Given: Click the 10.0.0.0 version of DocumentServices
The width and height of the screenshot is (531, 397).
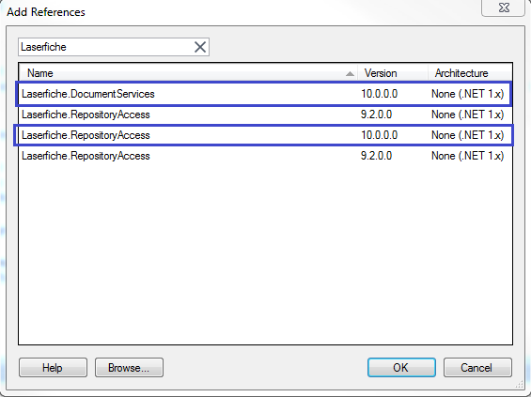Looking at the screenshot, I should tap(379, 94).
